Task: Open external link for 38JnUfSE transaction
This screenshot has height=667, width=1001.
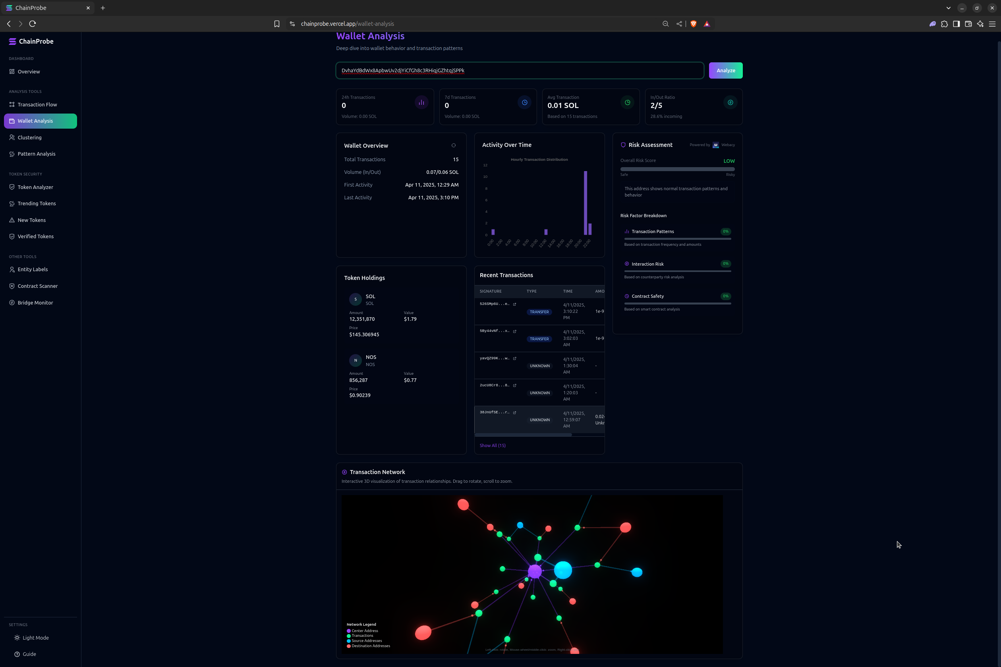Action: 514,413
